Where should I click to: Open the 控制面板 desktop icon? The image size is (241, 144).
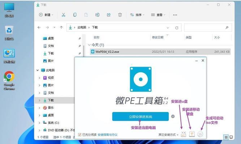click(9, 56)
